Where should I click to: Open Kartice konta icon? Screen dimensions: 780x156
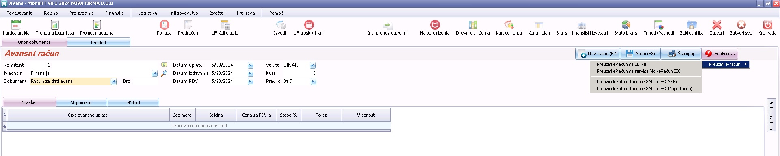pos(509,25)
